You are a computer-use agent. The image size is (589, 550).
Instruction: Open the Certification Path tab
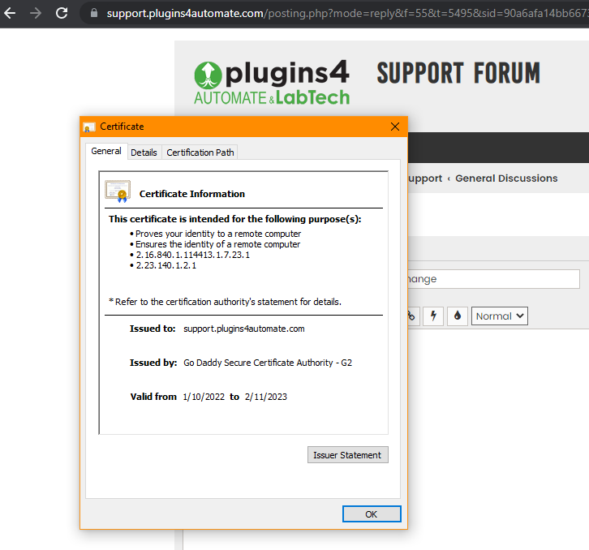pyautogui.click(x=200, y=153)
